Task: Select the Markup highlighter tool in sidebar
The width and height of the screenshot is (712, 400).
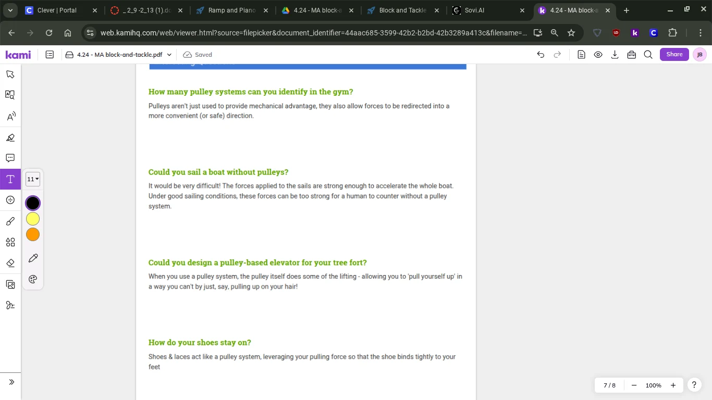Action: (10, 137)
